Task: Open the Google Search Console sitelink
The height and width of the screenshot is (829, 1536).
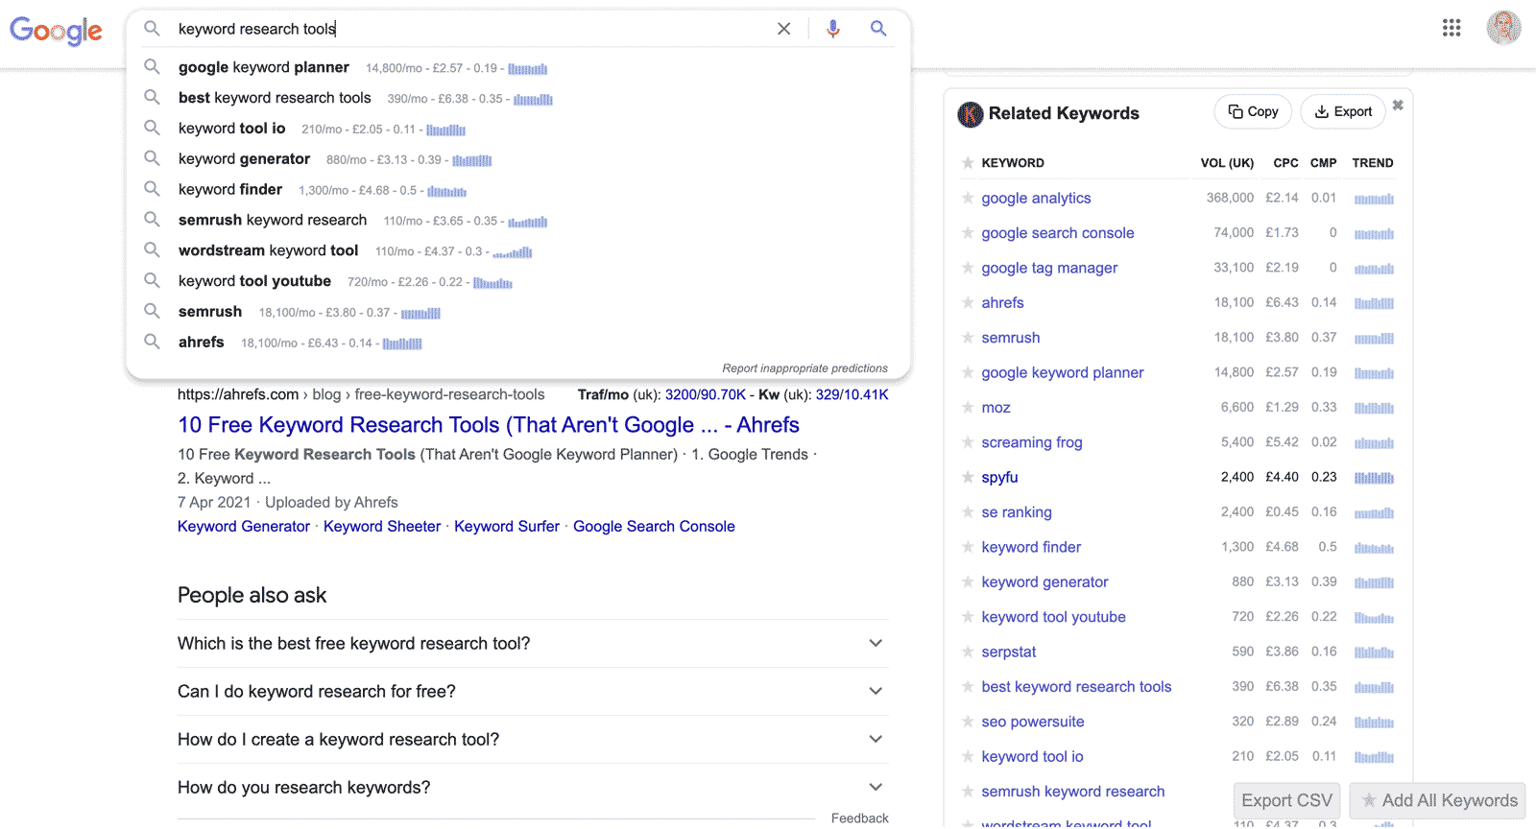Action: coord(654,527)
